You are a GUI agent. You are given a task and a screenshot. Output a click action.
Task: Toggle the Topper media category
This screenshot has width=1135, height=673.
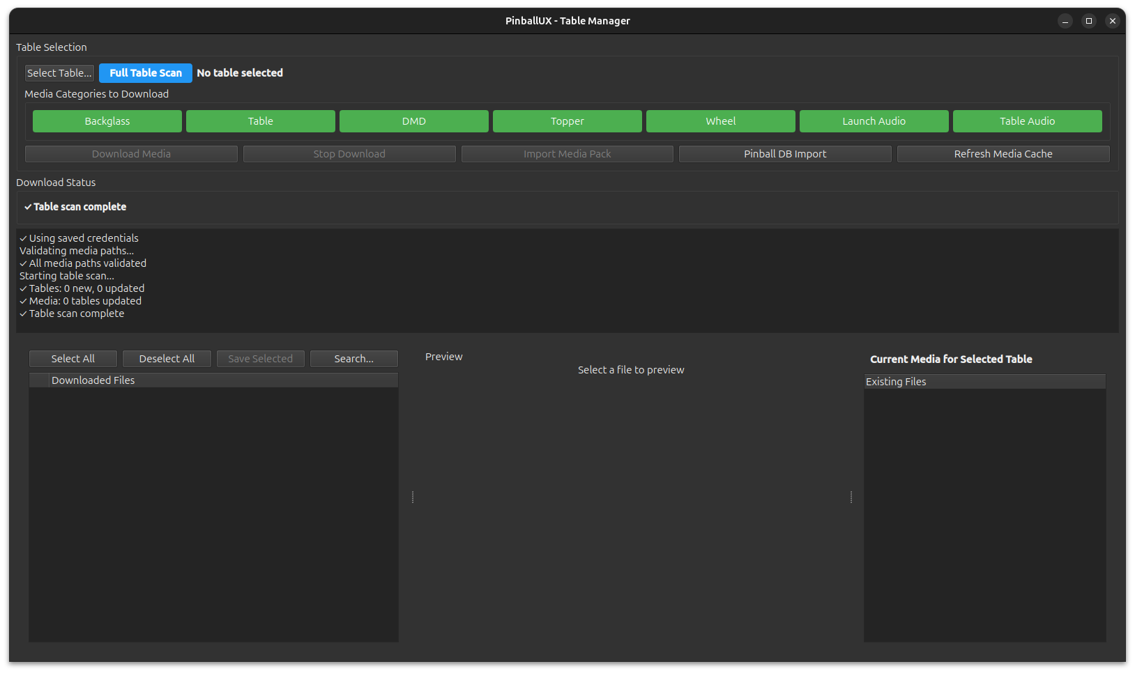tap(567, 121)
